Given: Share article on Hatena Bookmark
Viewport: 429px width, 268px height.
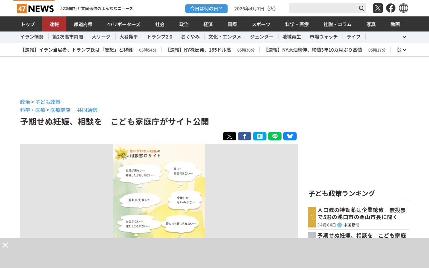Looking at the screenshot, I should [x=260, y=136].
